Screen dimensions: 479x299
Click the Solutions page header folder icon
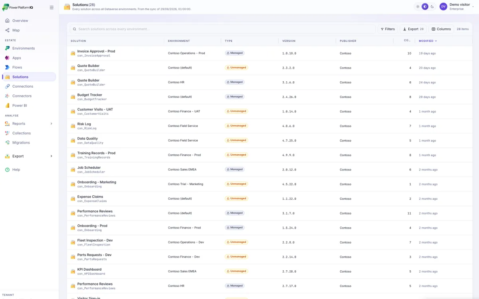(67, 7)
